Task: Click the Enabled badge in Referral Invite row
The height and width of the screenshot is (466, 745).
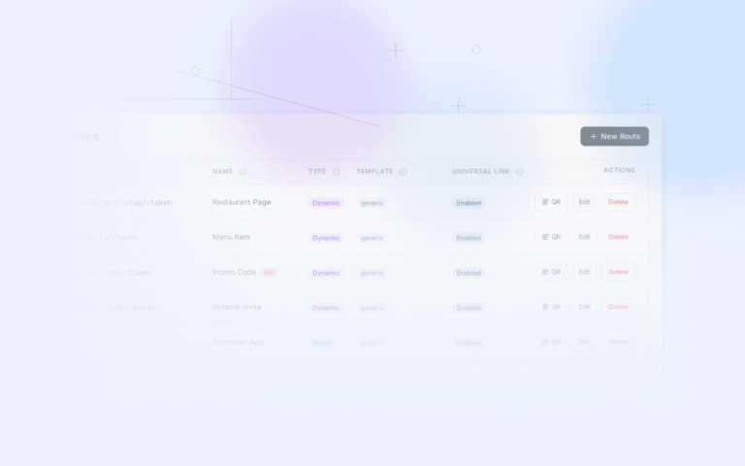Action: pos(469,308)
